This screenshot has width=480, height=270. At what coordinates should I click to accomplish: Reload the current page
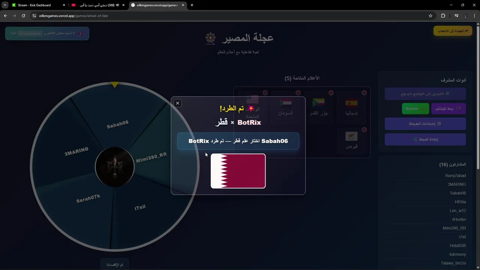(23, 16)
